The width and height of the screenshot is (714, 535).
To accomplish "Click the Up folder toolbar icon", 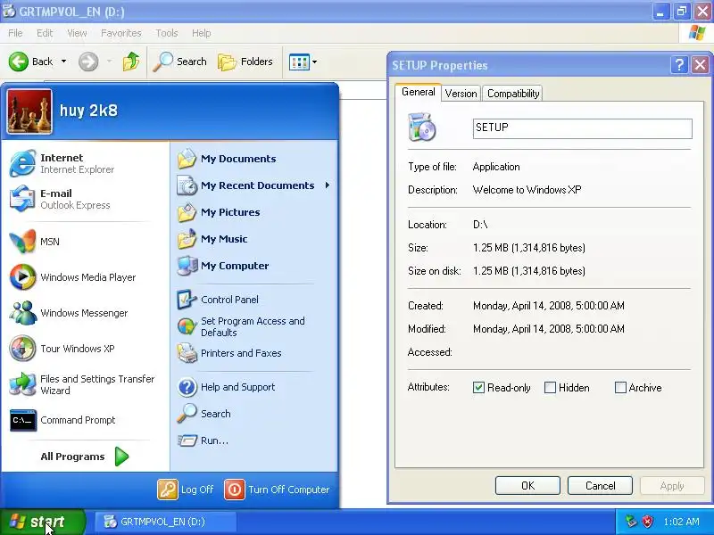I will (131, 62).
